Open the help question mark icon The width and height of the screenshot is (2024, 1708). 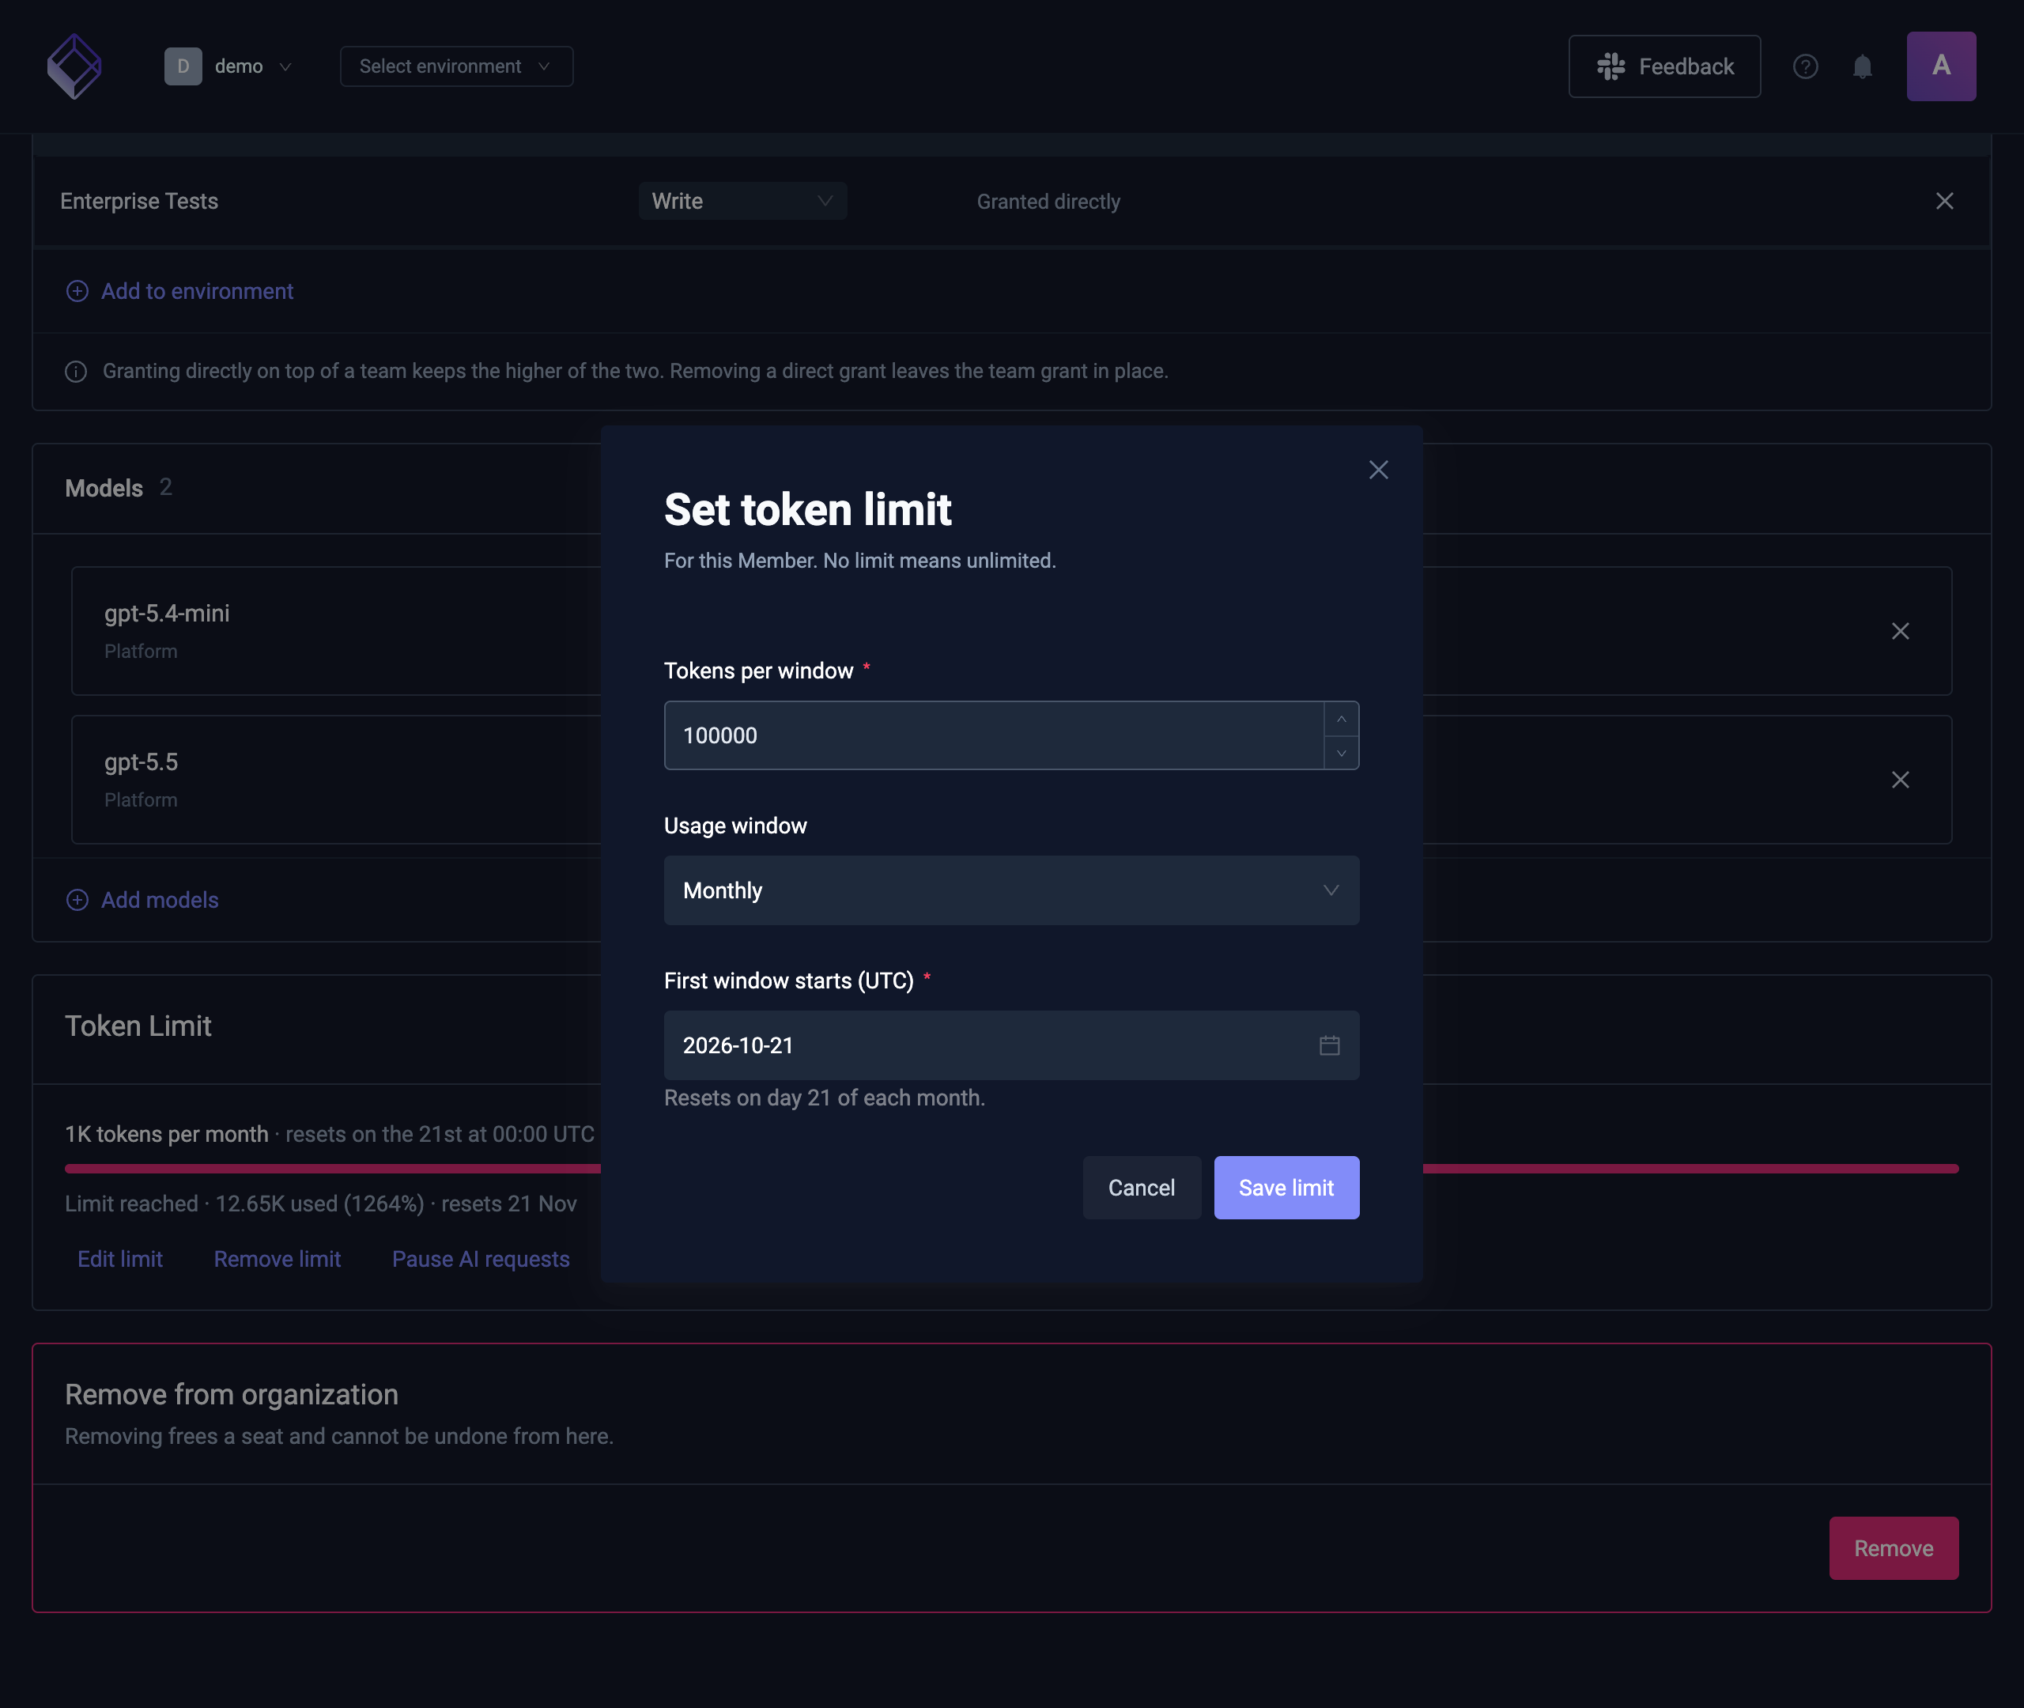tap(1805, 66)
